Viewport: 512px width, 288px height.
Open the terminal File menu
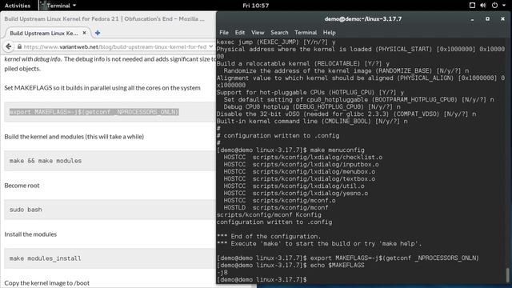(x=224, y=33)
